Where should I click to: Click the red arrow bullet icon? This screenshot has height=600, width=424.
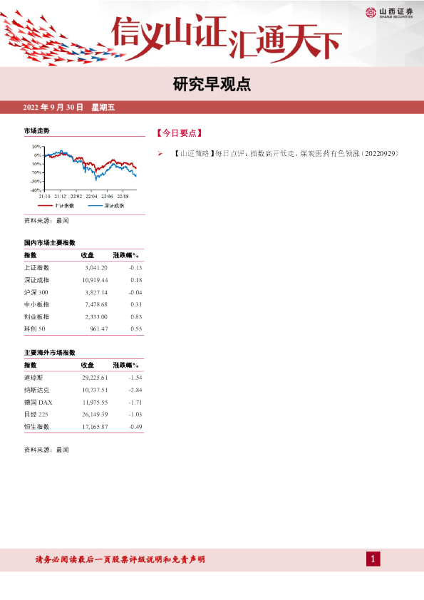[x=160, y=153]
